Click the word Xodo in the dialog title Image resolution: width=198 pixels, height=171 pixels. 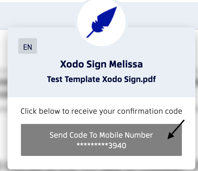tap(72, 64)
